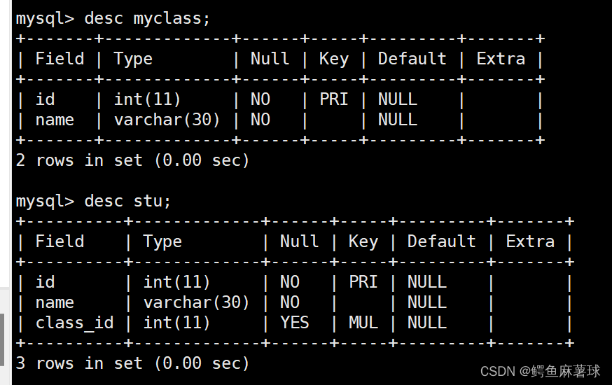The width and height of the screenshot is (612, 385).
Task: Click the id field in stu table
Action: pos(45,282)
